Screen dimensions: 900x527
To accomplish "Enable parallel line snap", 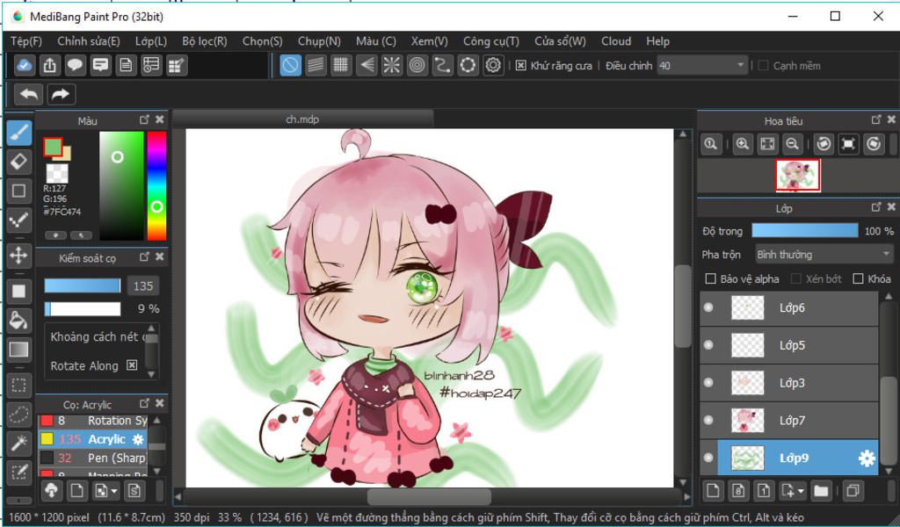I will 316,65.
